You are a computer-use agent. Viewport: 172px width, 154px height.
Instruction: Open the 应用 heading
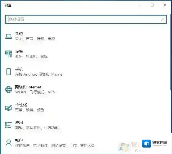(19, 123)
